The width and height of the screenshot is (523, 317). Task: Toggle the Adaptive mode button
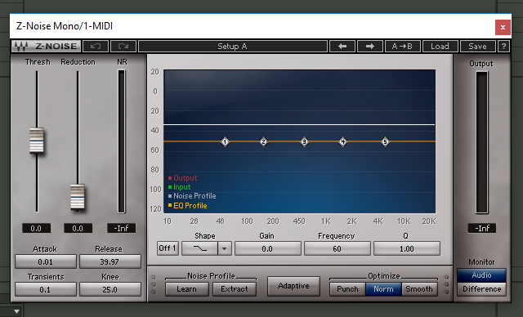293,286
